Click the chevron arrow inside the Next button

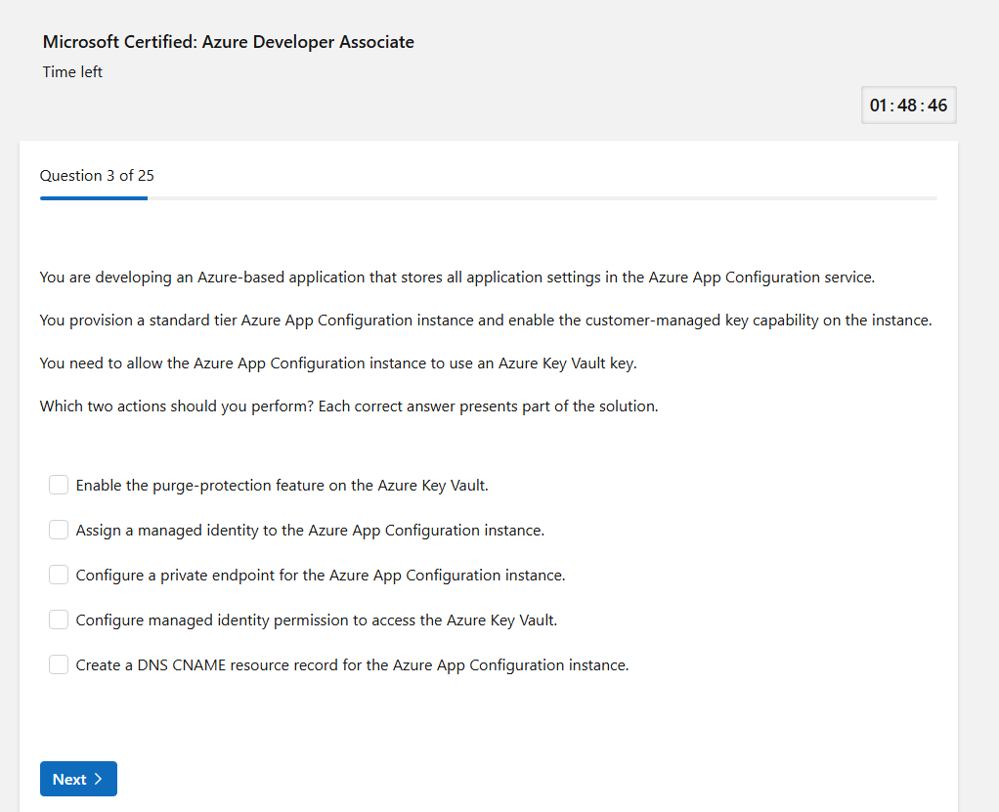pyautogui.click(x=99, y=779)
